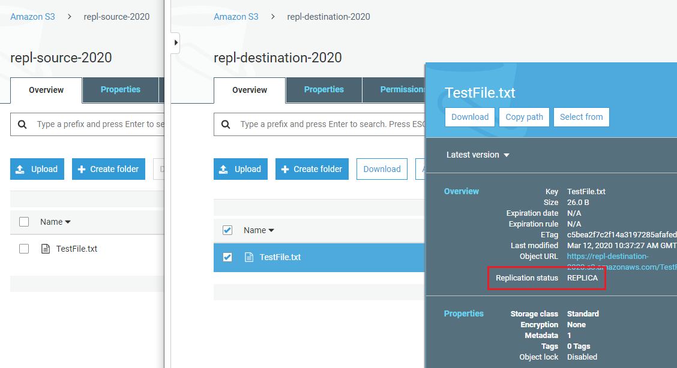Click TestFile.txt title in details panel
The image size is (677, 368).
coord(480,93)
